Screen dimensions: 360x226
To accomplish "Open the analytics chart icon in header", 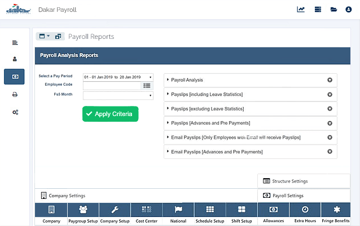I will pyautogui.click(x=301, y=10).
